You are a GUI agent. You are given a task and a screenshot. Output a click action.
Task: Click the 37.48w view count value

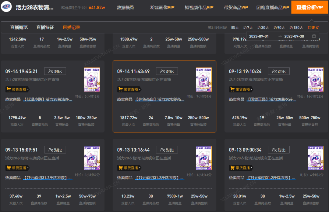coord(16,196)
